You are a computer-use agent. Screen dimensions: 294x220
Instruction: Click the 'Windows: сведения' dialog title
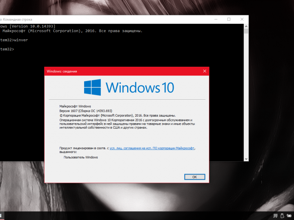(x=62, y=71)
